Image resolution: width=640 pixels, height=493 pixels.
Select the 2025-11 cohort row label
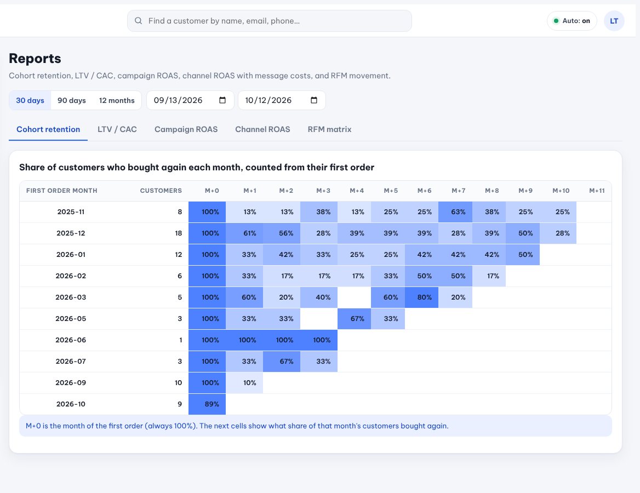pos(71,212)
